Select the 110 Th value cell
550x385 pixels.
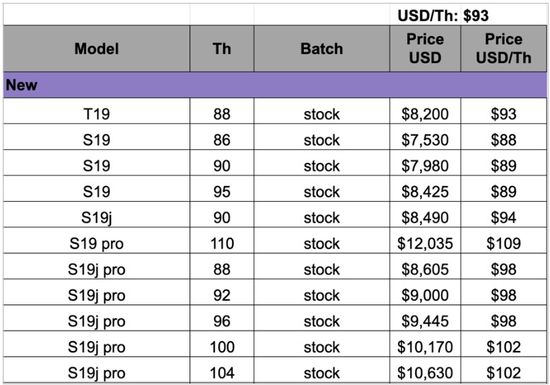221,243
